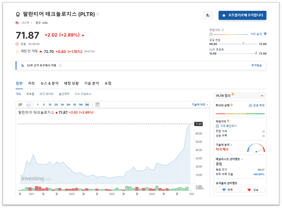Click the star icon in portfolio button
Image resolution: width=282 pixels, height=208 pixels.
click(x=224, y=15)
